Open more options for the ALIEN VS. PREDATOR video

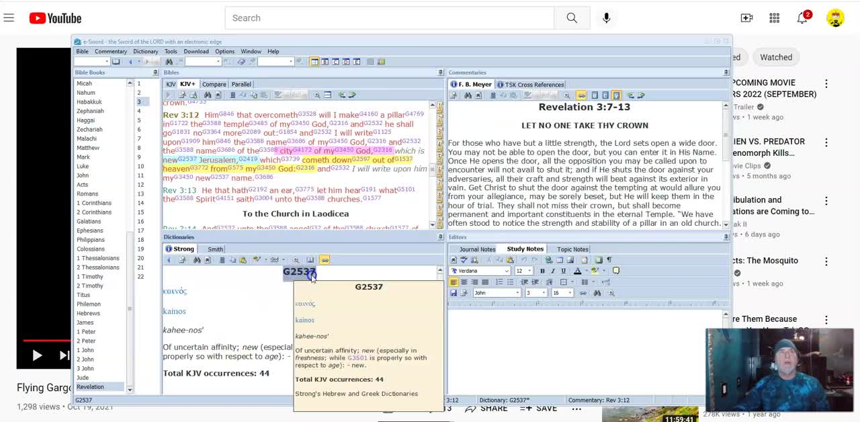[x=826, y=142]
